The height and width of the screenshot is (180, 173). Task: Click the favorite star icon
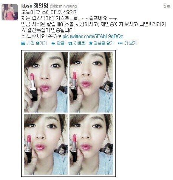pos(91,43)
